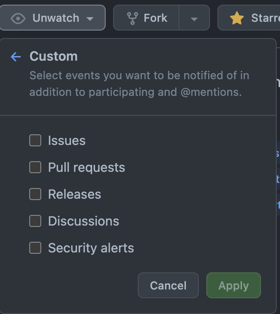
Task: Open the Unwatch dropdown caret
Action: click(x=90, y=19)
